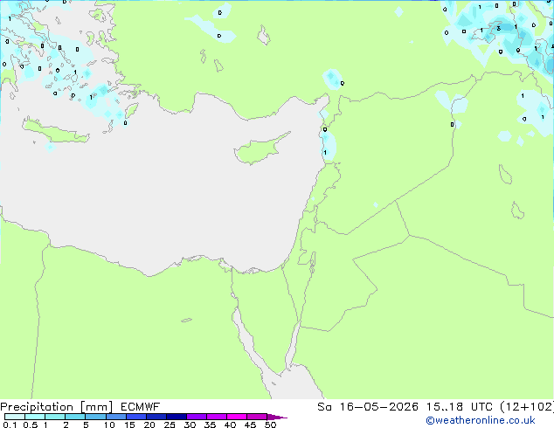Pick the 10–15 mm legend color box
This screenshot has width=554, height=428.
click(116, 417)
